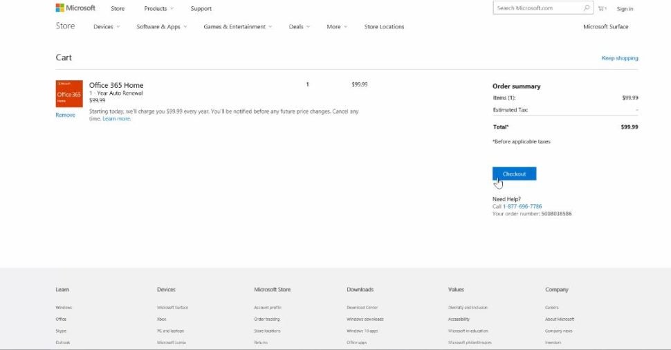The width and height of the screenshot is (671, 350).
Task: Click the 1-877-696-7786 phone link
Action: pyautogui.click(x=522, y=206)
